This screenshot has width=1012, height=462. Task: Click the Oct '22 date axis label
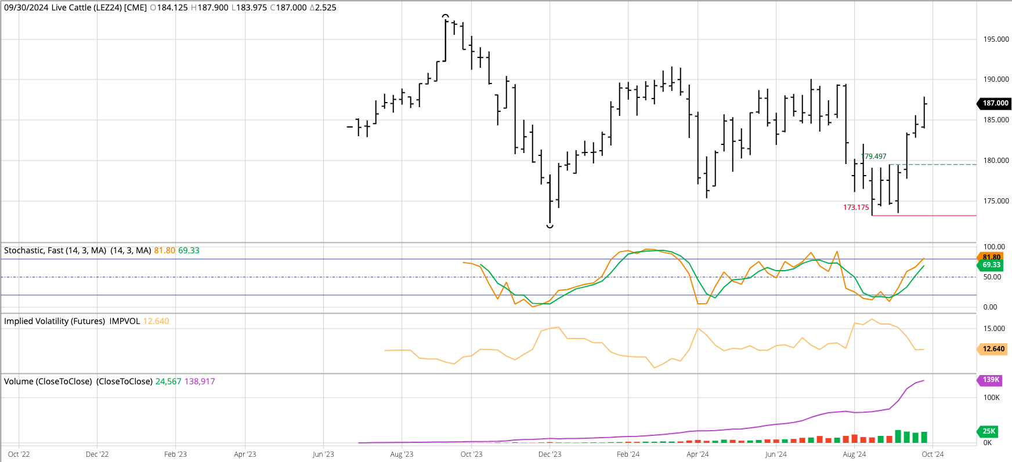19,454
